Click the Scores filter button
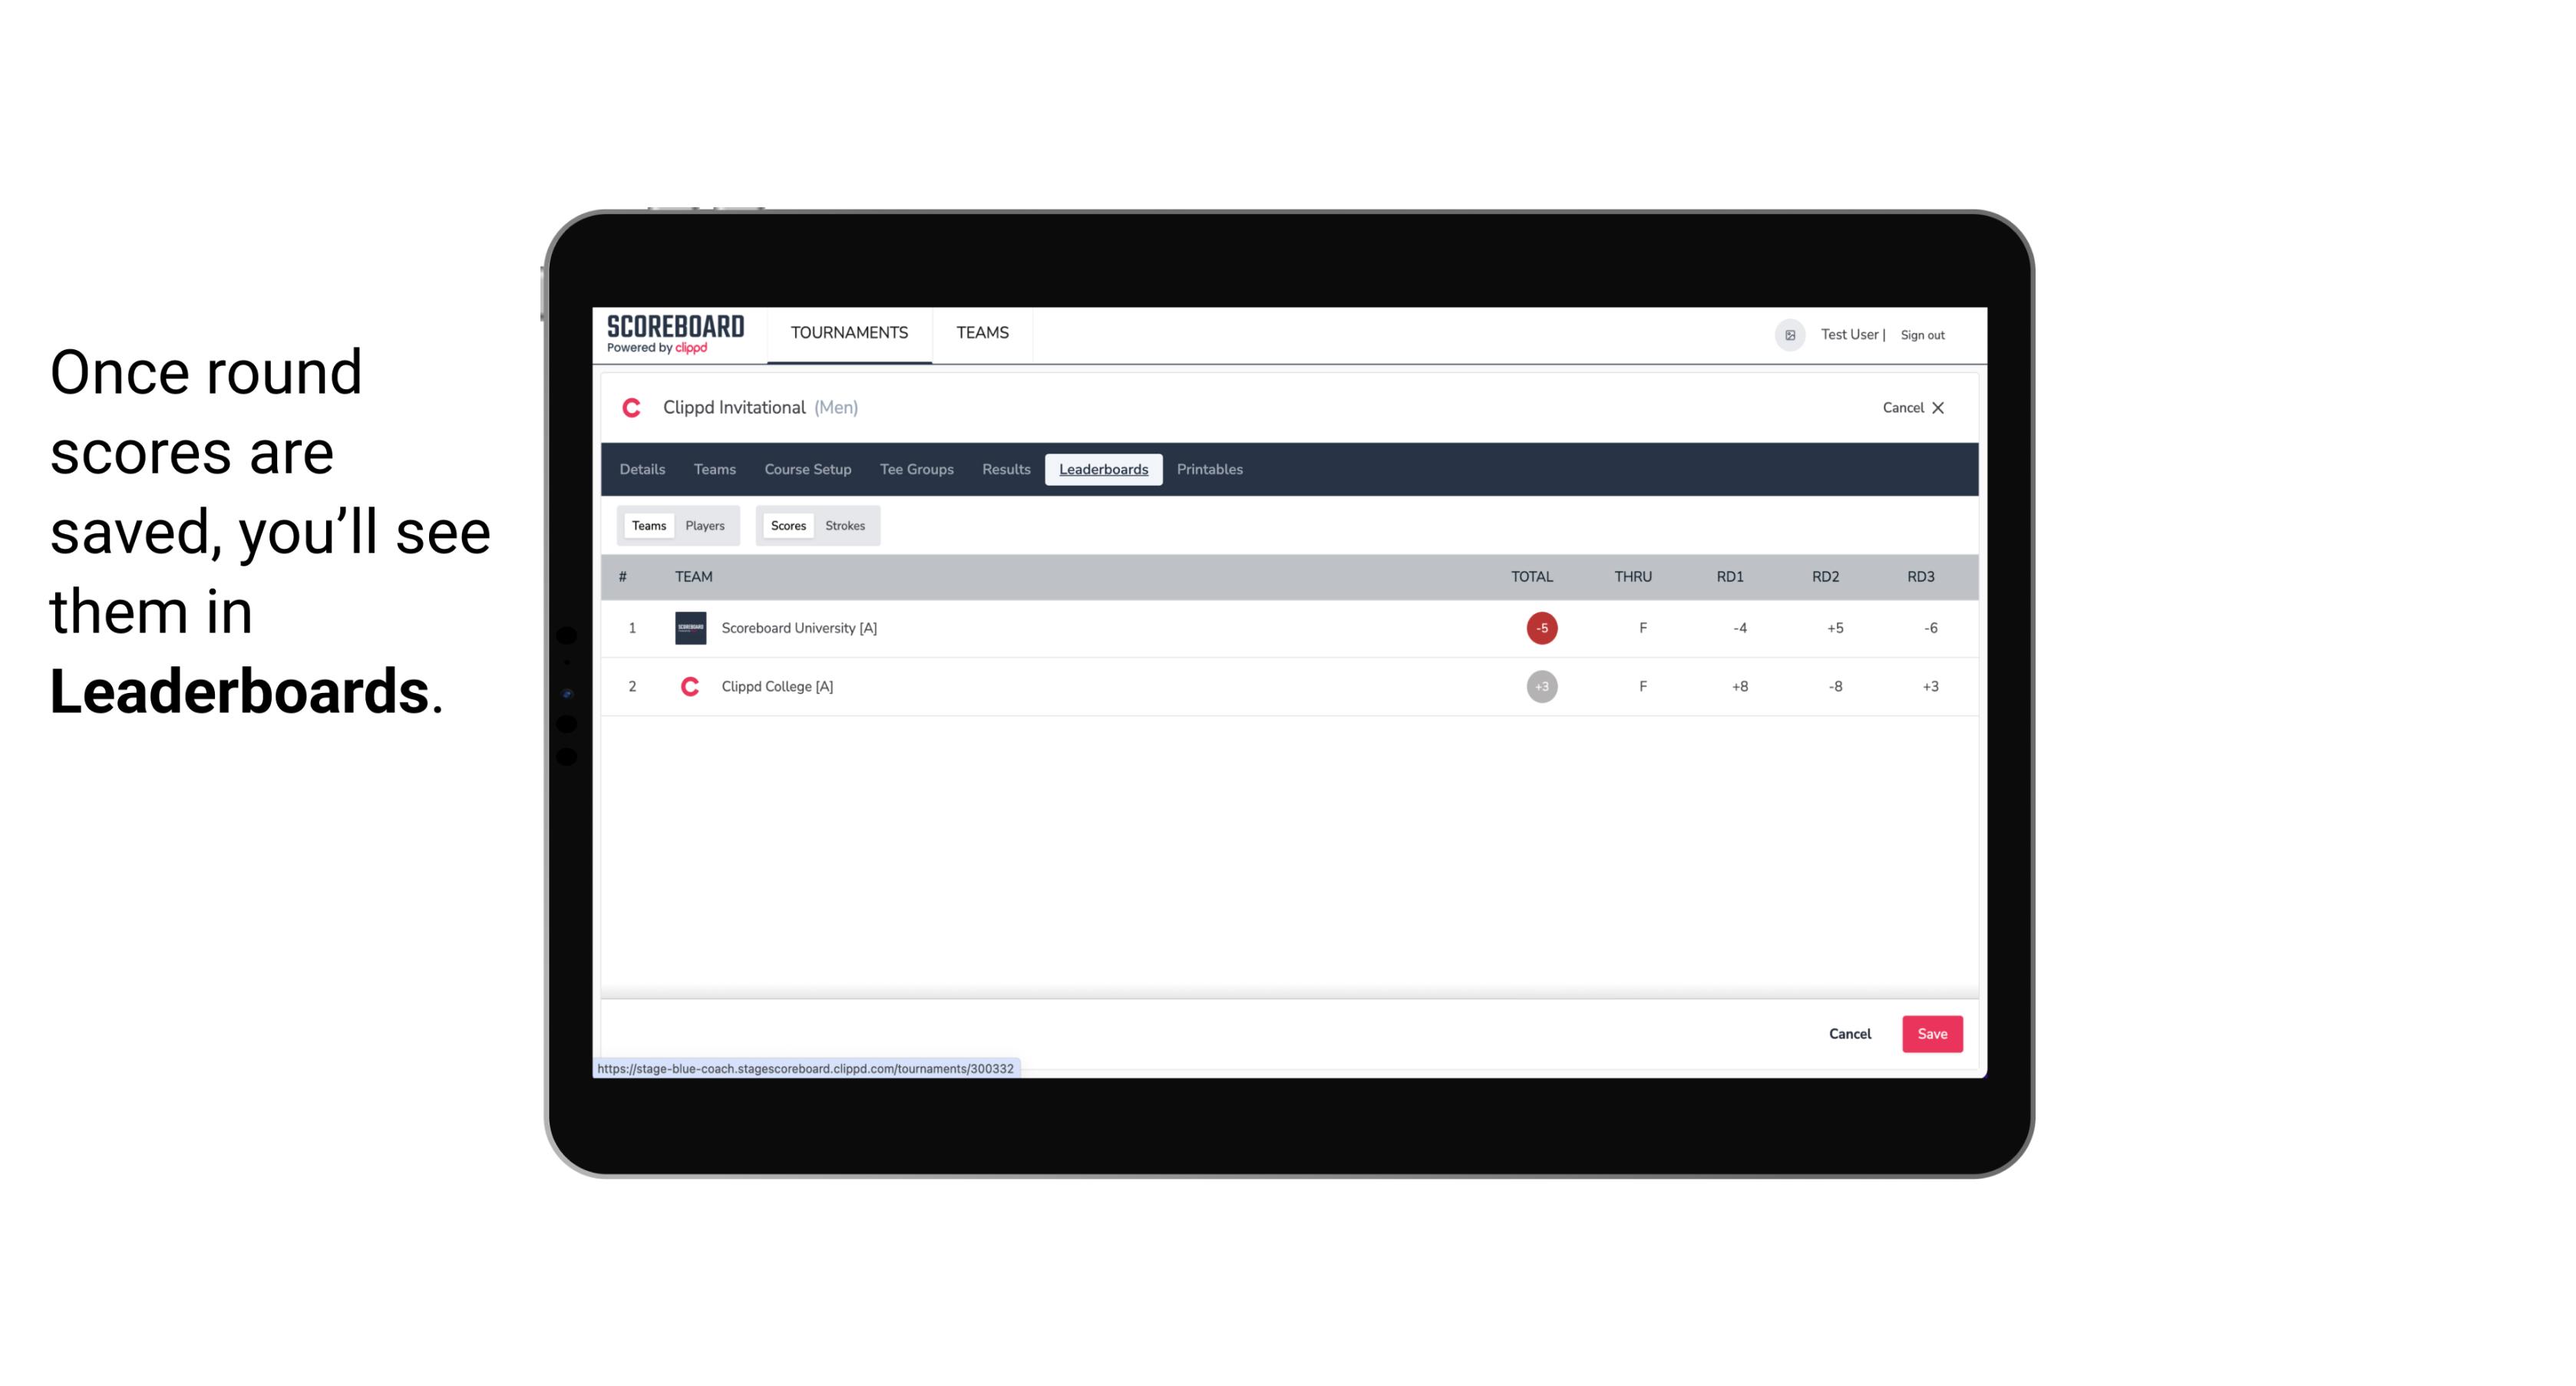 click(788, 524)
